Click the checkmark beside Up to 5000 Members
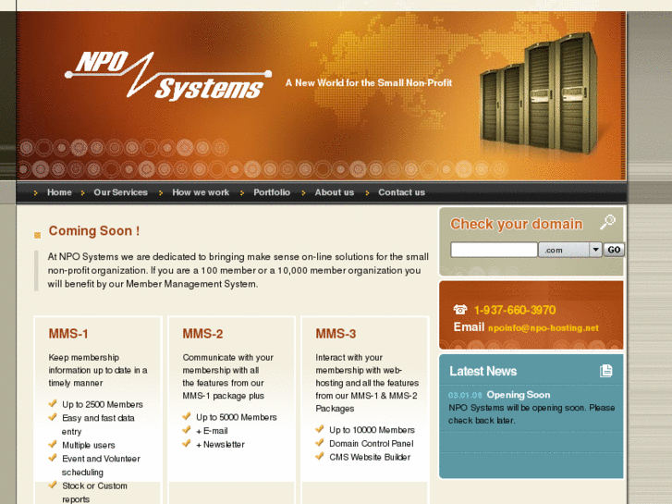Viewport: 672px width, 504px height. click(x=187, y=416)
